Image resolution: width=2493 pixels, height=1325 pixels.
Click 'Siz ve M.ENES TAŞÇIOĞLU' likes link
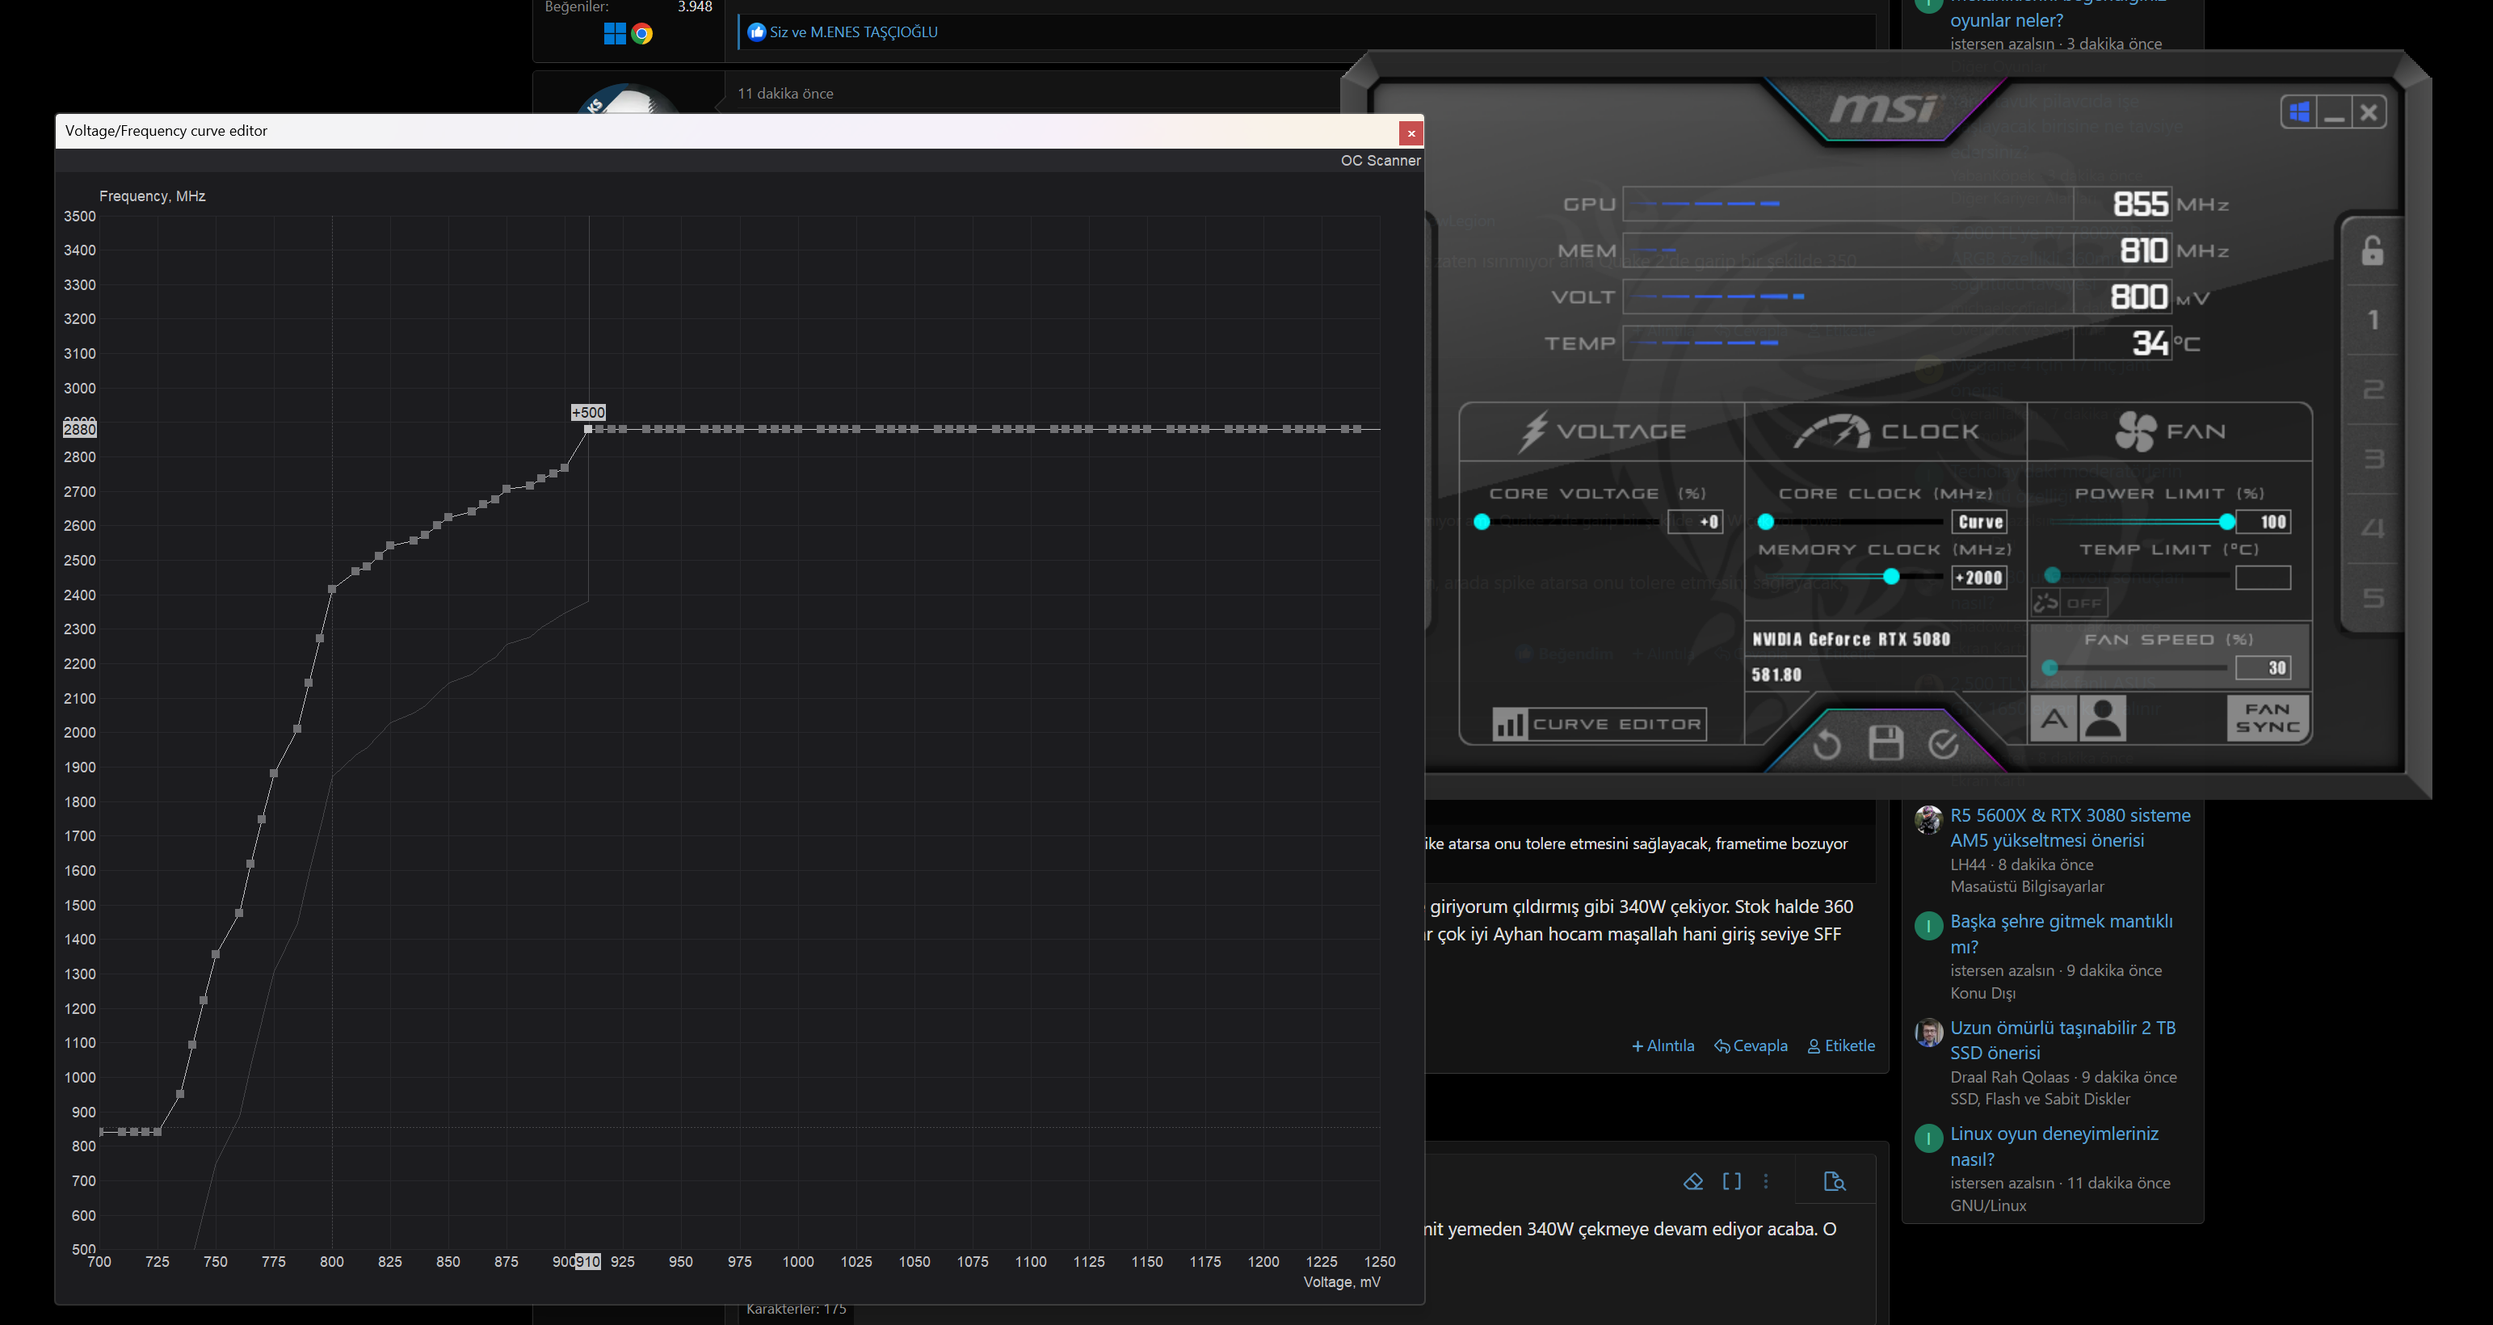click(x=854, y=32)
